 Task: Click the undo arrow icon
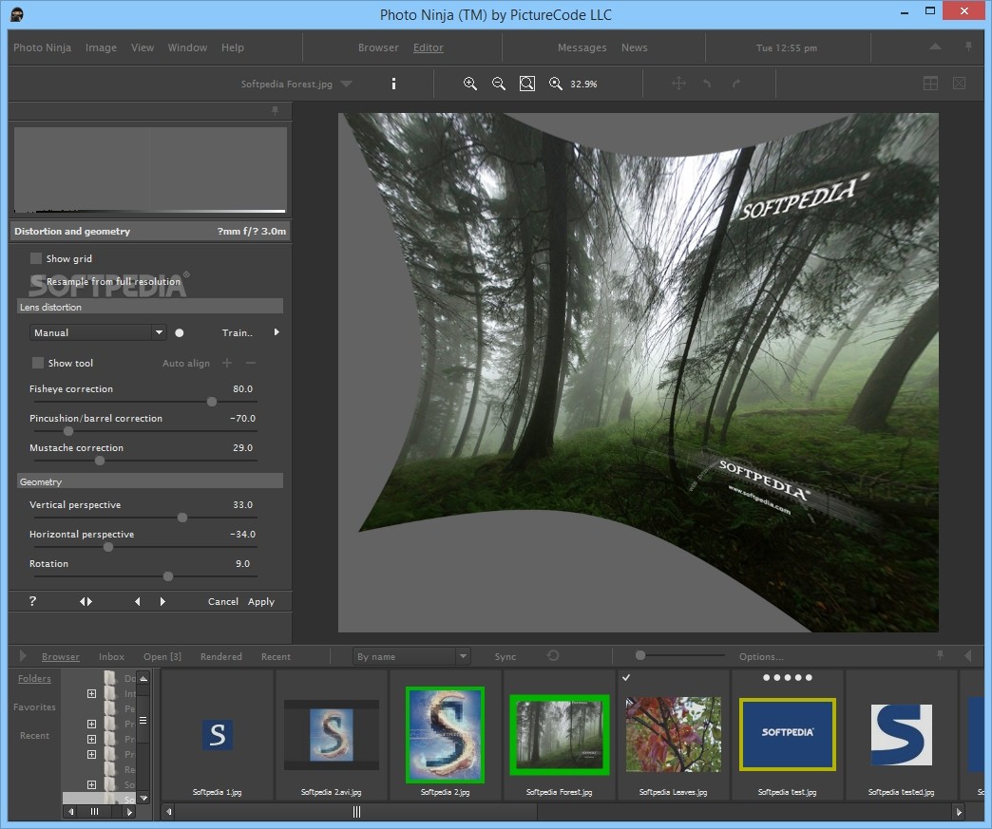[x=707, y=84]
